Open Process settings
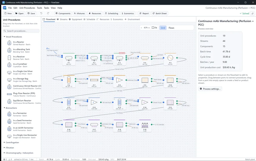Screen dimensions: 256x161 210,89
